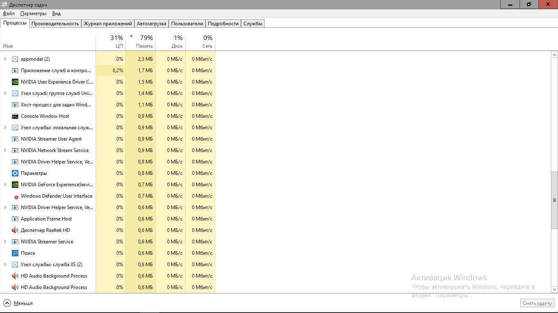Go to the Подробности tab

tap(223, 24)
